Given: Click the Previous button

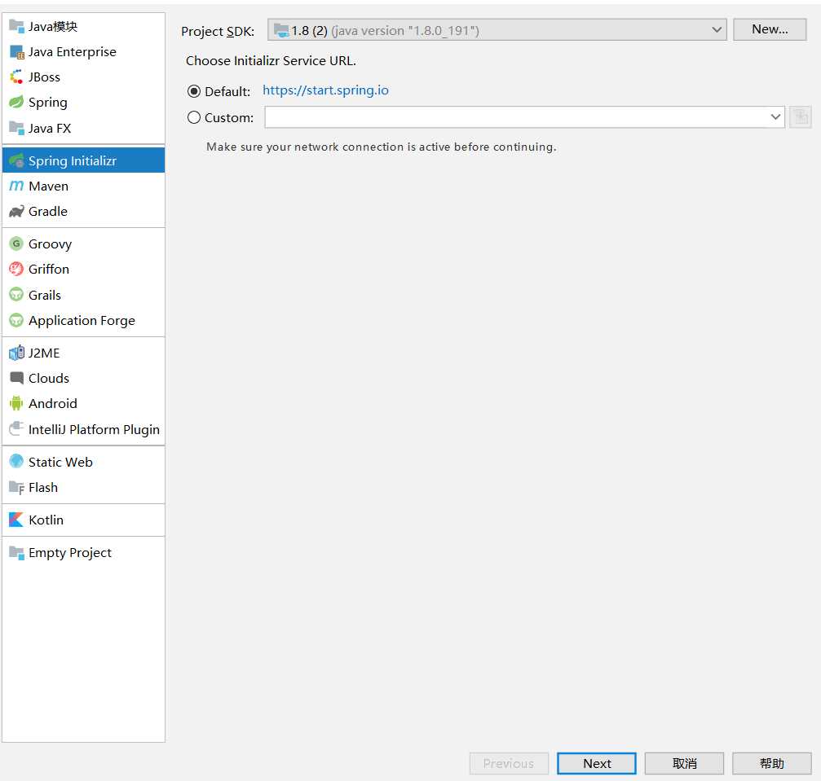Looking at the screenshot, I should pos(509,764).
